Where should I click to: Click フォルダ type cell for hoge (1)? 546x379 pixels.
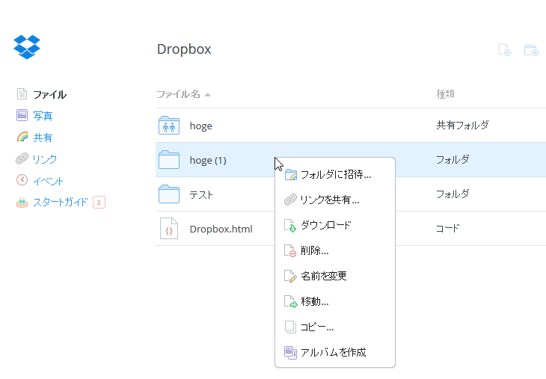tap(453, 159)
